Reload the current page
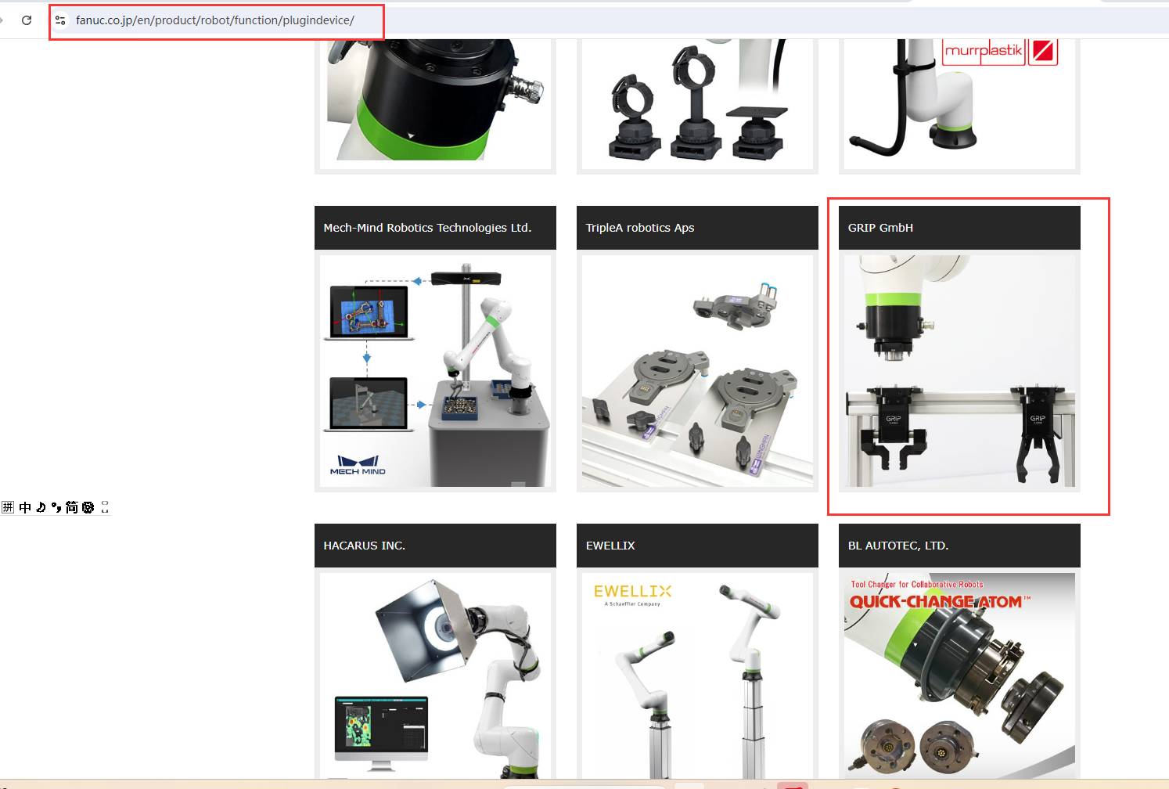This screenshot has height=789, width=1169. [27, 20]
